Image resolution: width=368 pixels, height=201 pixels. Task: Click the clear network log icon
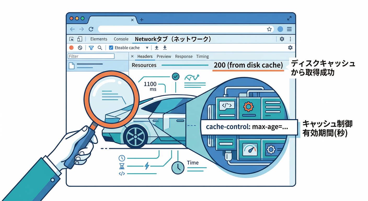(80, 48)
